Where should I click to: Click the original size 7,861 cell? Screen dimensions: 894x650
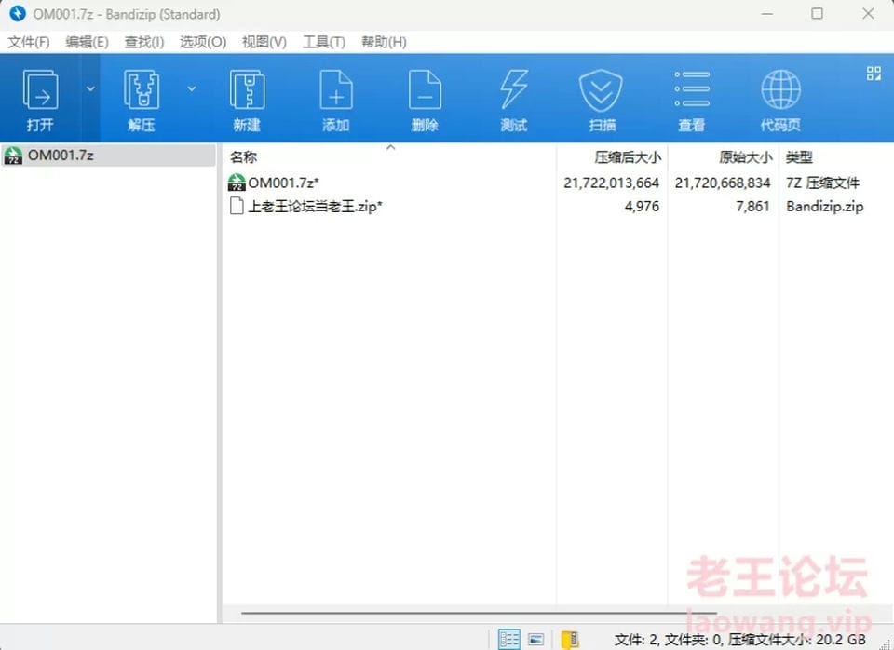click(x=752, y=207)
